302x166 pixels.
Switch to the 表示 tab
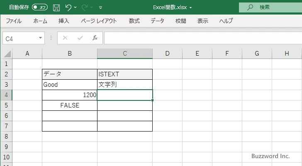[202, 21]
